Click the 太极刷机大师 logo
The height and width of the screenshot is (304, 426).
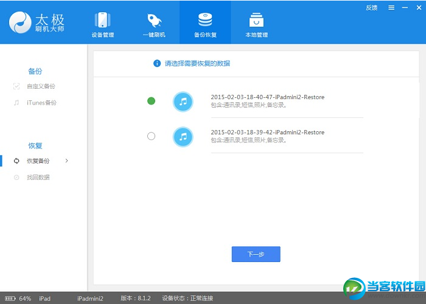[37, 22]
